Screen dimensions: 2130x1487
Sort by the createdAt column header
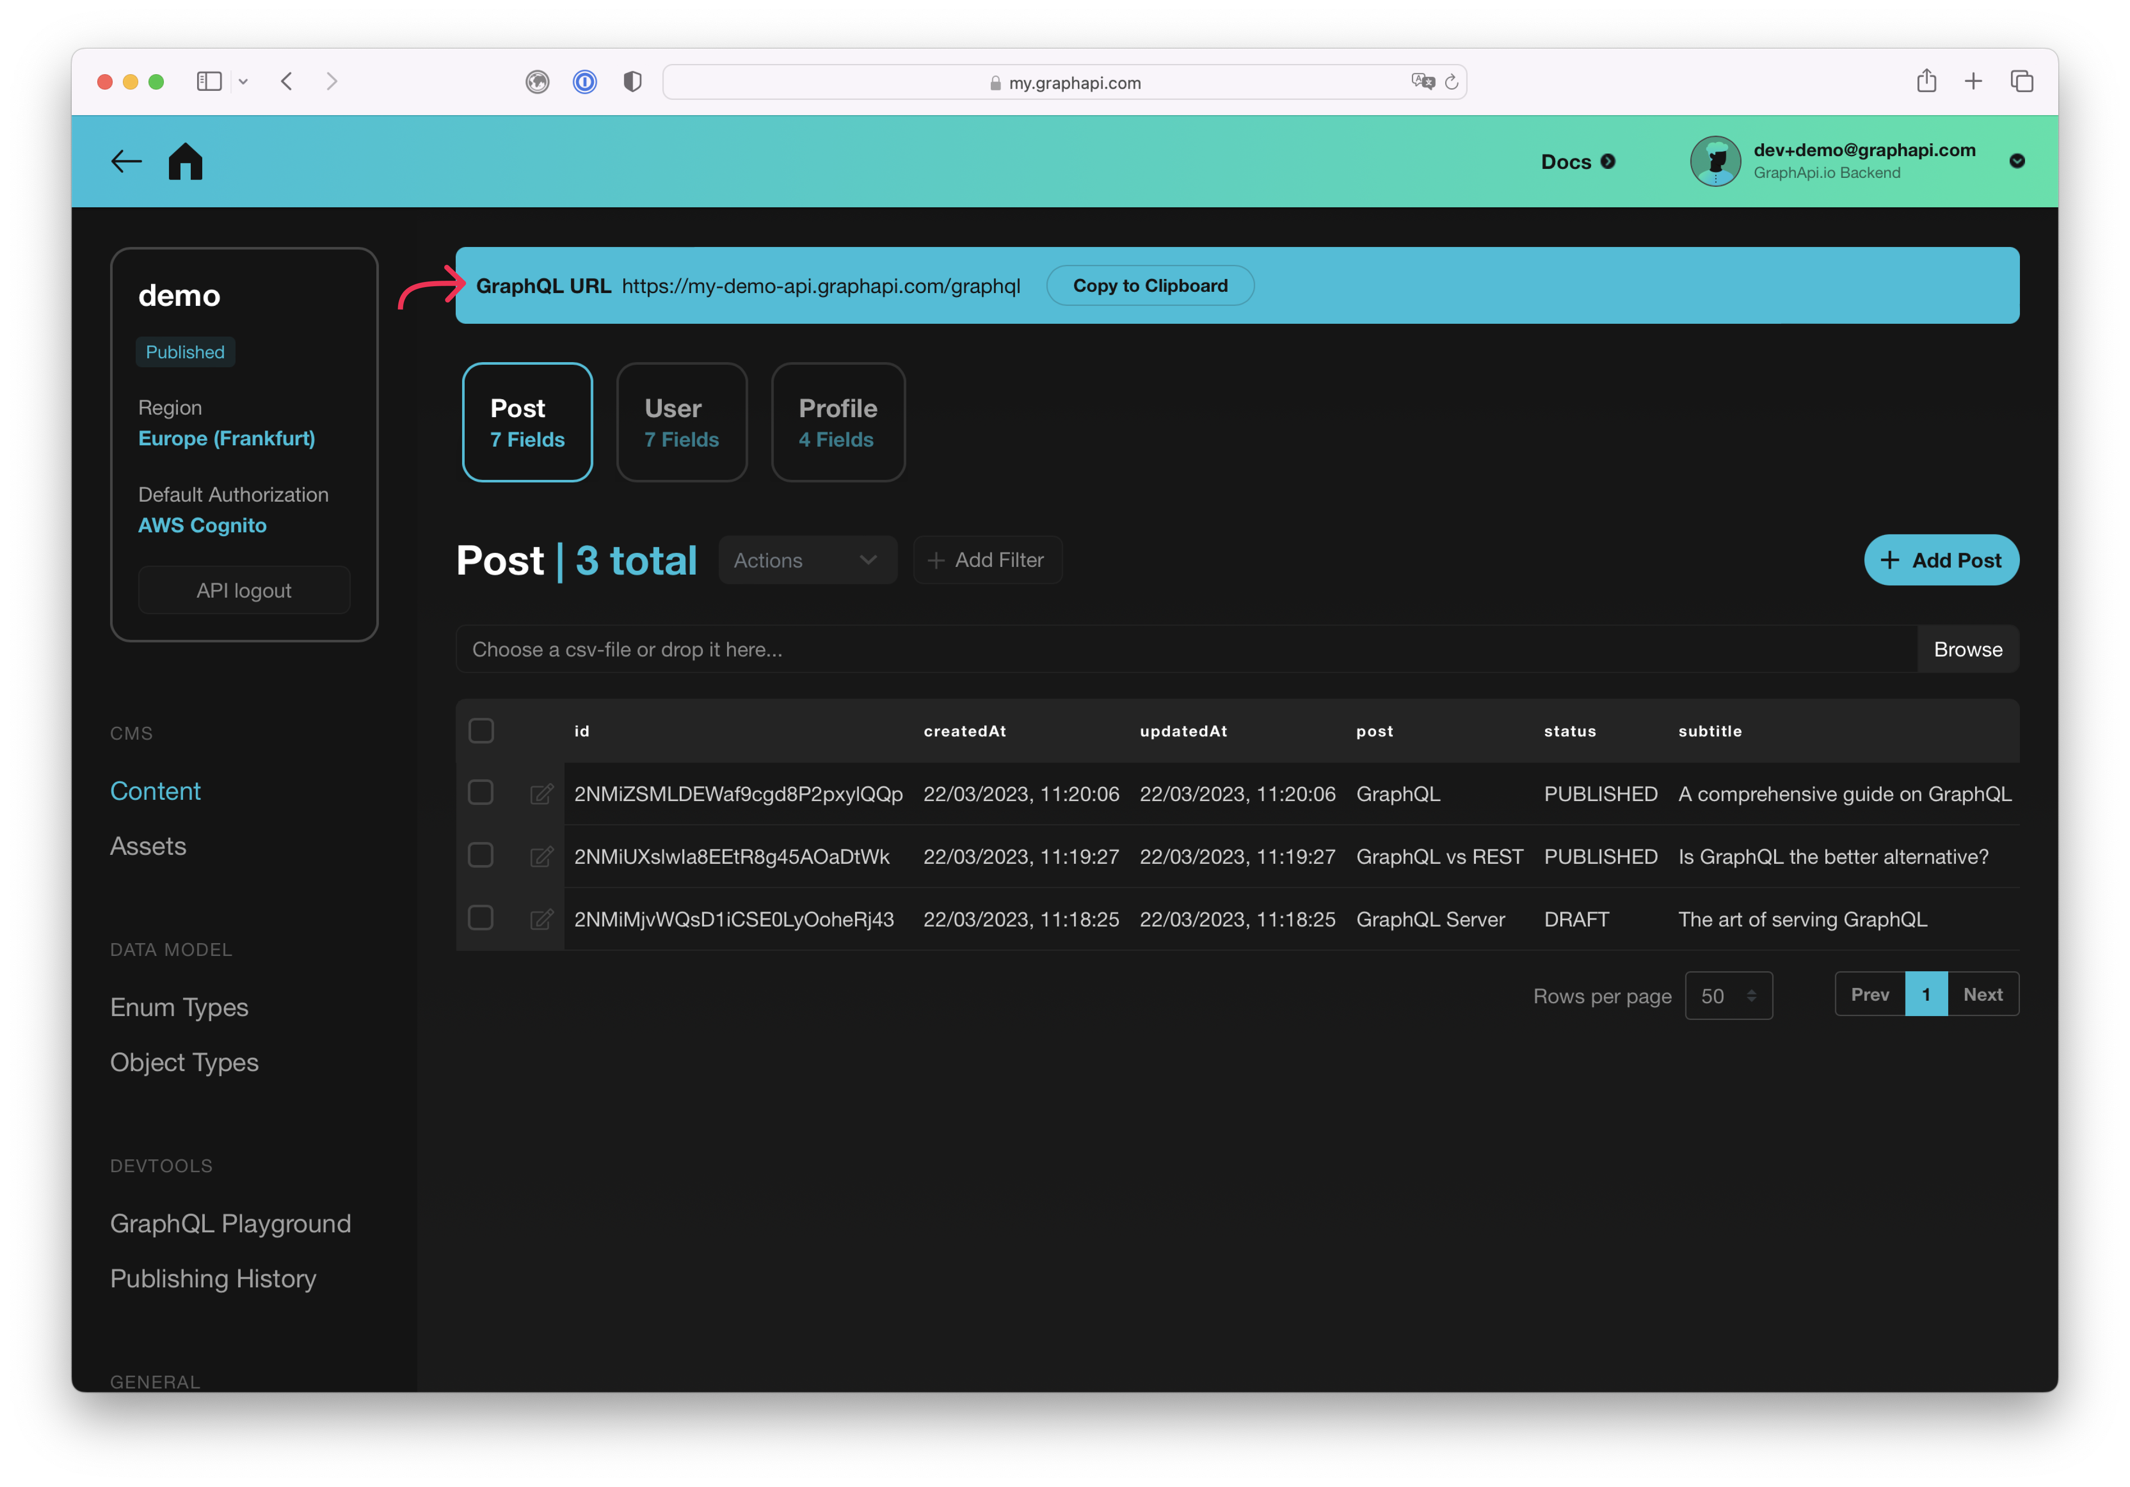point(965,731)
